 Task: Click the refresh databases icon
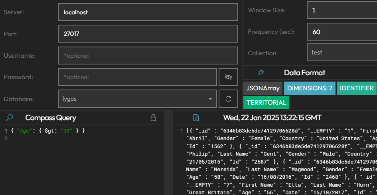228,99
